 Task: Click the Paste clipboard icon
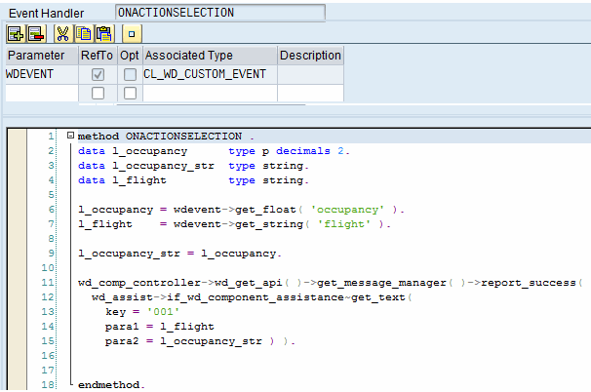[99, 34]
